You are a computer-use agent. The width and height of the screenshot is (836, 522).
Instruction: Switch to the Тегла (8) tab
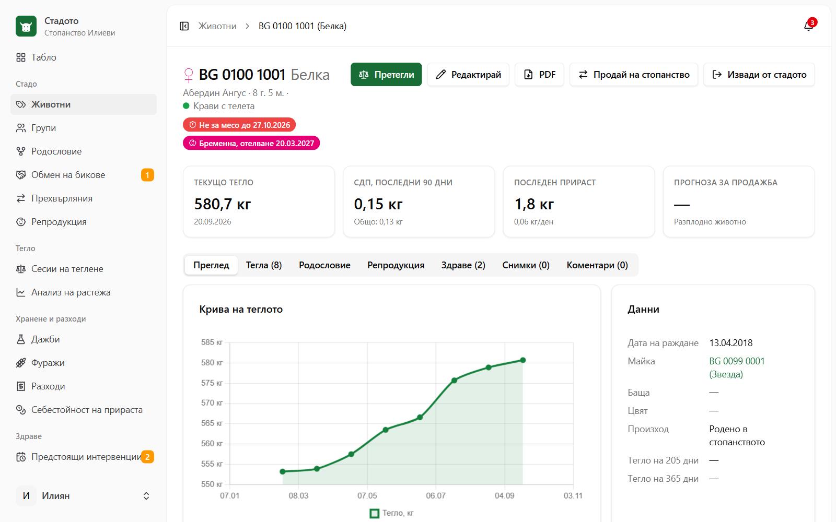[x=264, y=265]
